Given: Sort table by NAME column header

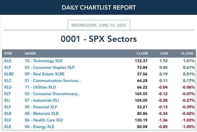Looking at the screenshot, I should point(30,53).
